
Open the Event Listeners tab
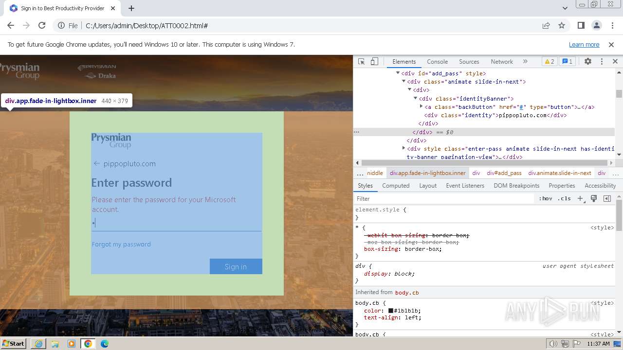click(x=465, y=186)
